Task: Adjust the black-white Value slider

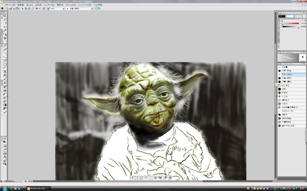Action: (x=290, y=27)
